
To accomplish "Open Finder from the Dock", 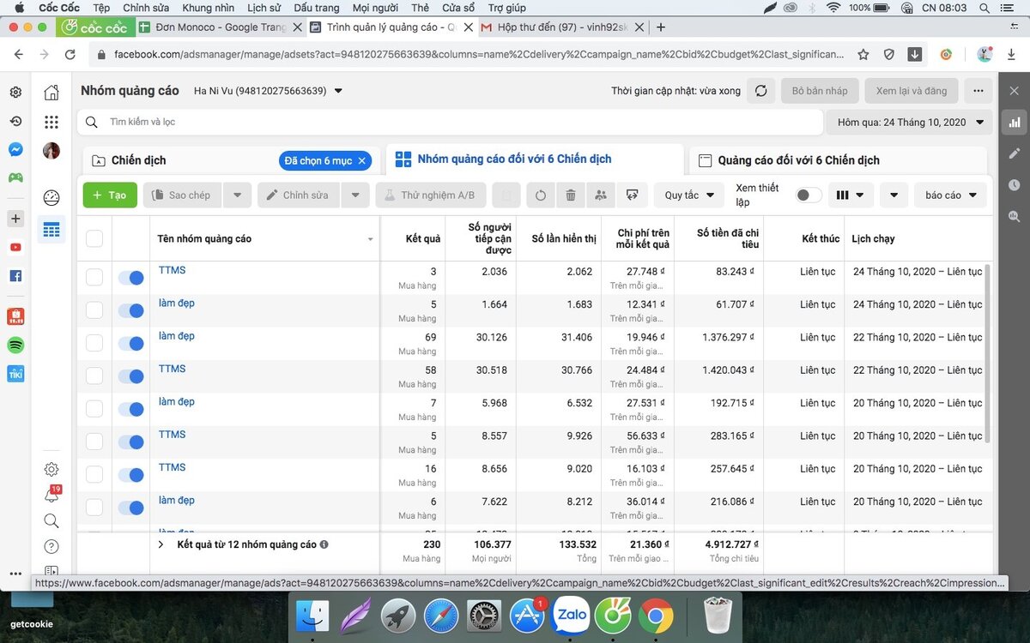I will point(313,616).
